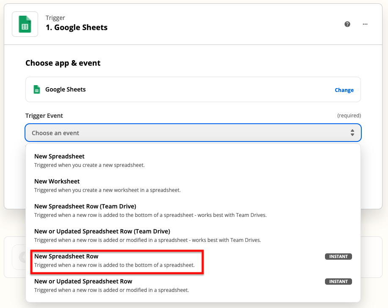Select New Worksheet trigger event
This screenshot has height=308, width=388.
tap(193, 186)
